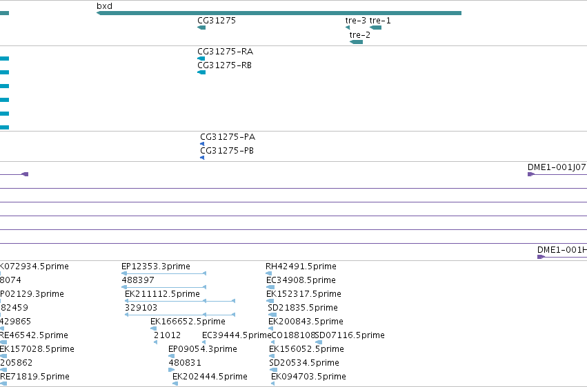The width and height of the screenshot is (587, 387).
Task: Click the CG31275-RB transcript glyph
Action: tap(201, 72)
